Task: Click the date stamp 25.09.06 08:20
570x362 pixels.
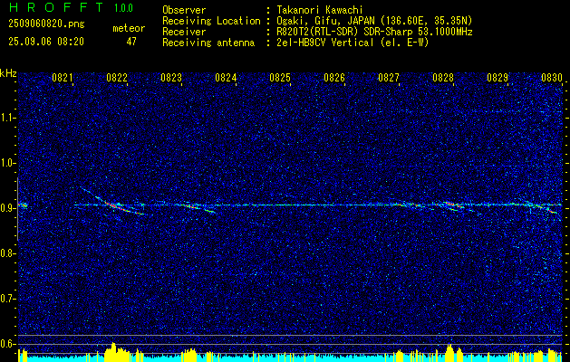Action: [46, 42]
